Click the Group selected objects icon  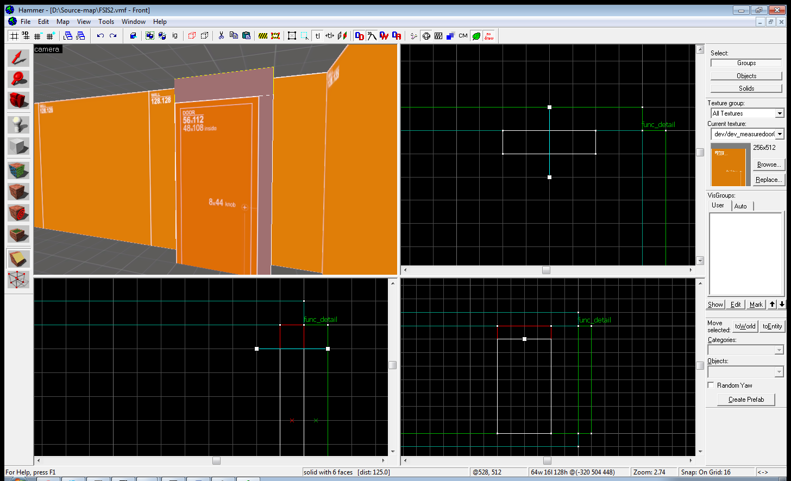tap(150, 36)
